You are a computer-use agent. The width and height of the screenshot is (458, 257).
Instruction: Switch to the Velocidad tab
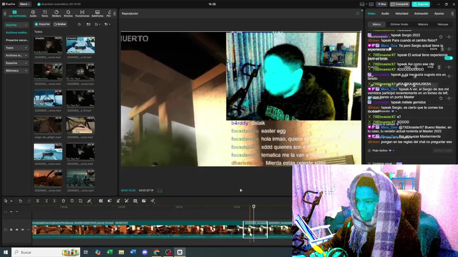[401, 14]
